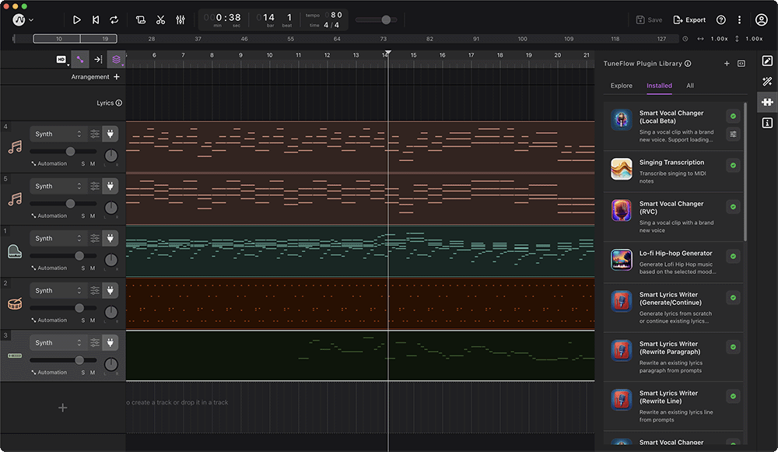The height and width of the screenshot is (452, 778).
Task: Click the HD quality dropdown icon
Action: [x=62, y=60]
